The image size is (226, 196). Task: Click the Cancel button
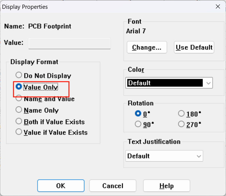113,186
